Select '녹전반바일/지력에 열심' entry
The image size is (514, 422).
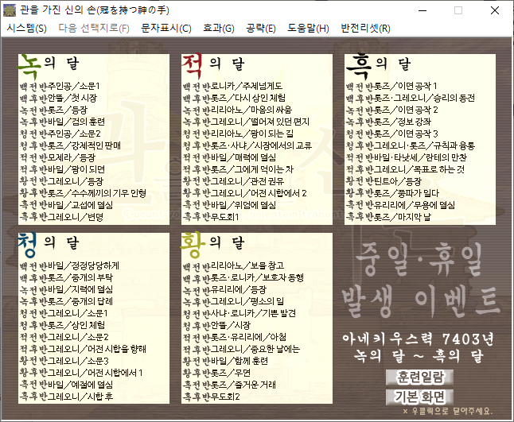(66, 289)
